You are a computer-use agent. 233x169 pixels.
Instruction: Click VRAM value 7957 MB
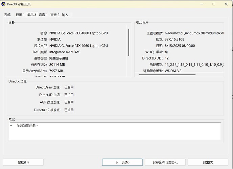(56, 71)
